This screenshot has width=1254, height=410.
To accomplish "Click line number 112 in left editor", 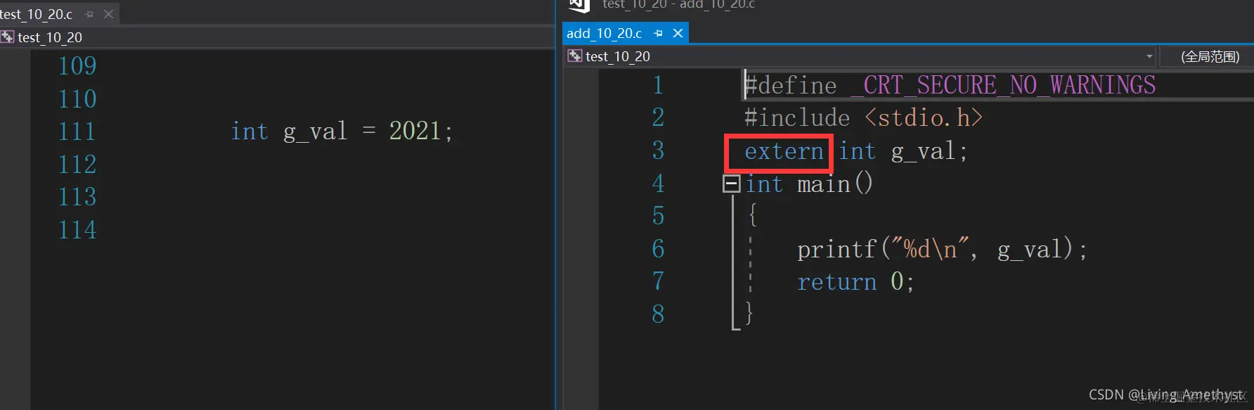I will point(77,164).
